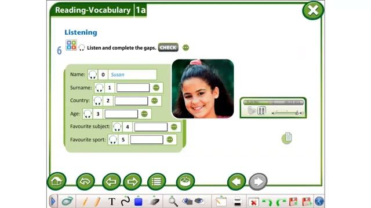The image size is (371, 208).
Task: Select the first orange pen tool
Action: (85, 202)
